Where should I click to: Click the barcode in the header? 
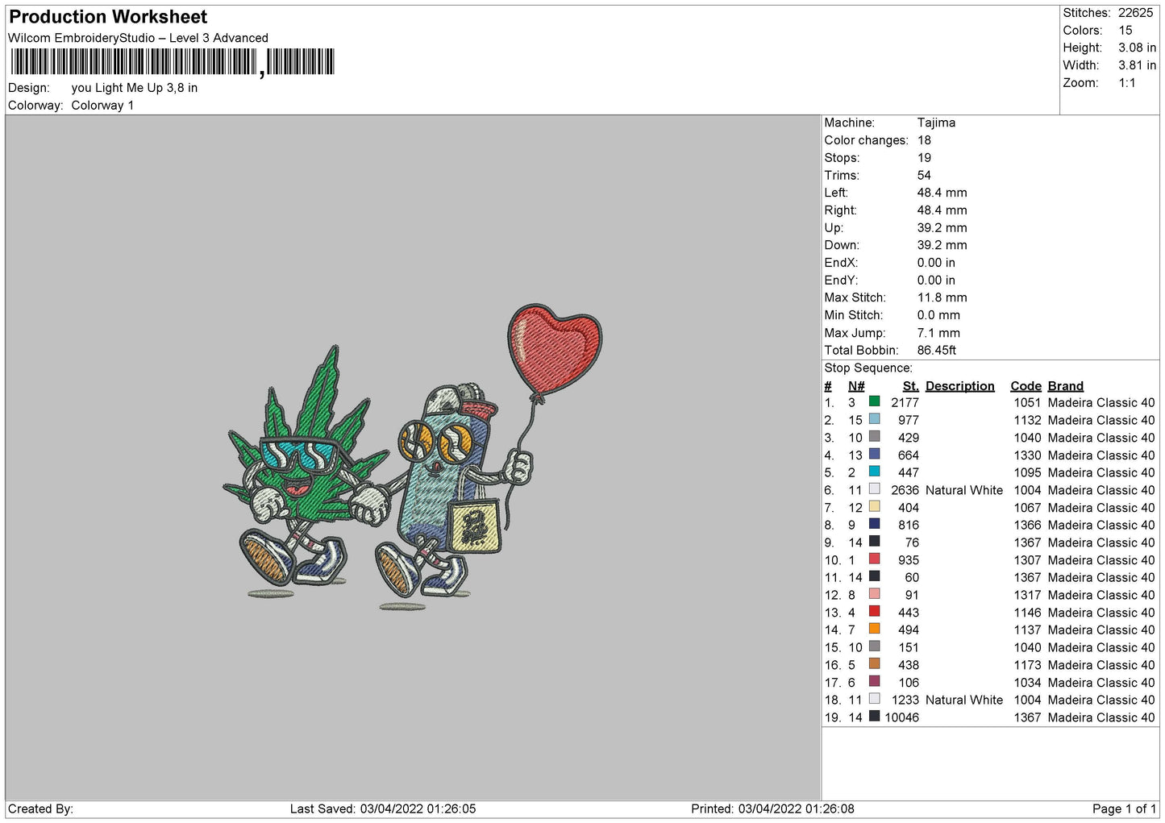pyautogui.click(x=173, y=62)
